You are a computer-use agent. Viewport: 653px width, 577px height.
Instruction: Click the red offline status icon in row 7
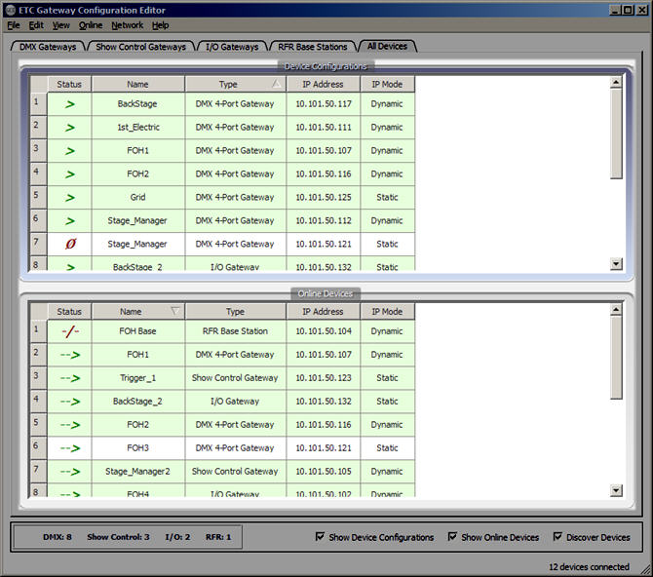[70, 244]
